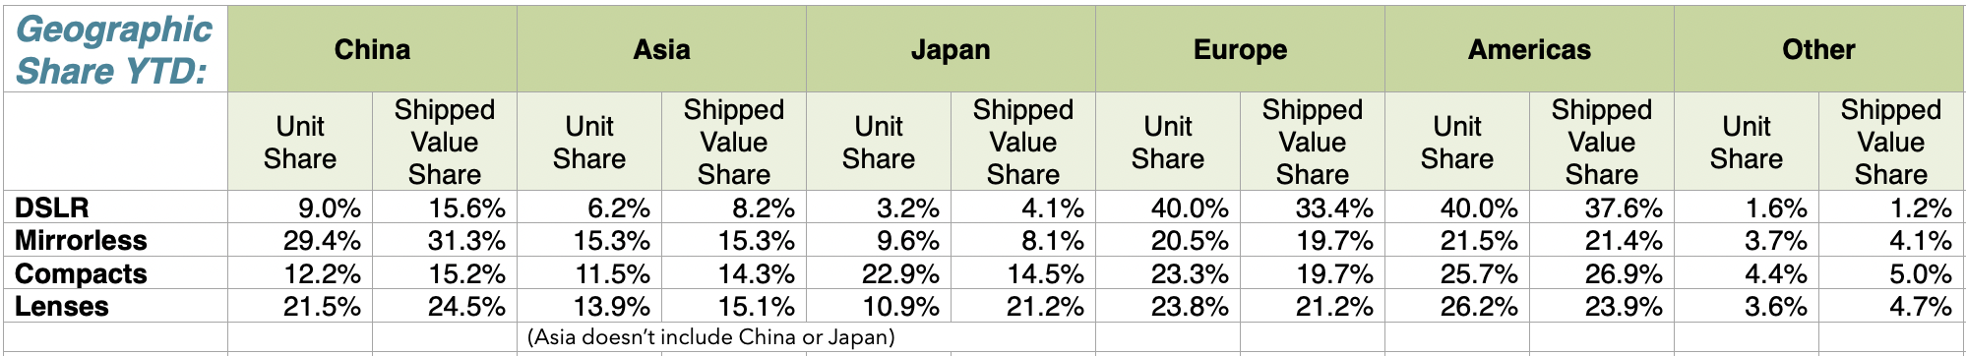
Task: Select DSLR Europe value share 33.4% cell
Action: [x=1313, y=208]
